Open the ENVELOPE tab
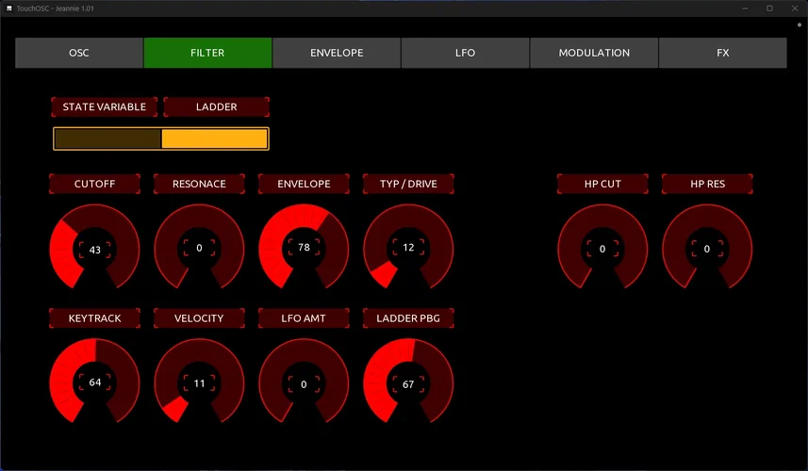The image size is (808, 471). click(337, 53)
